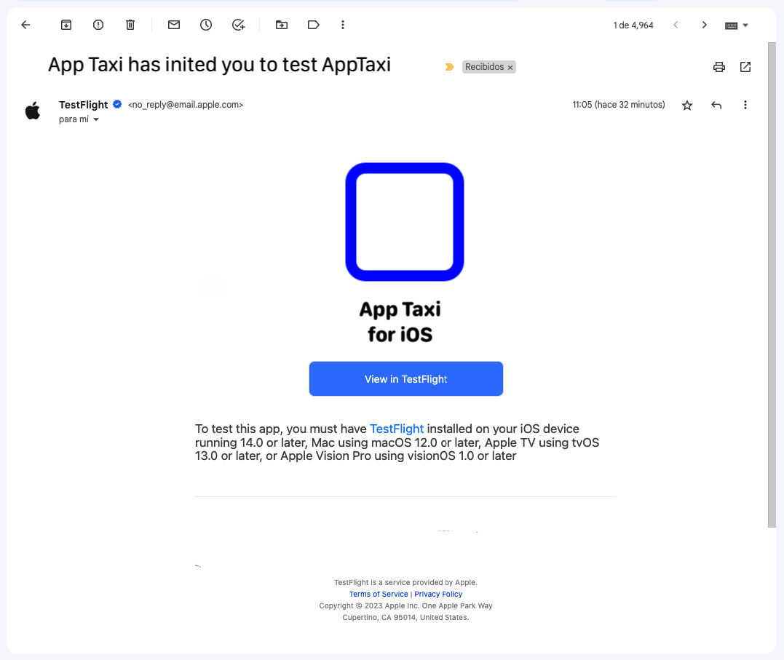This screenshot has width=784, height=660.
Task: Expand recipient details next to 'para mí'
Action: [96, 119]
